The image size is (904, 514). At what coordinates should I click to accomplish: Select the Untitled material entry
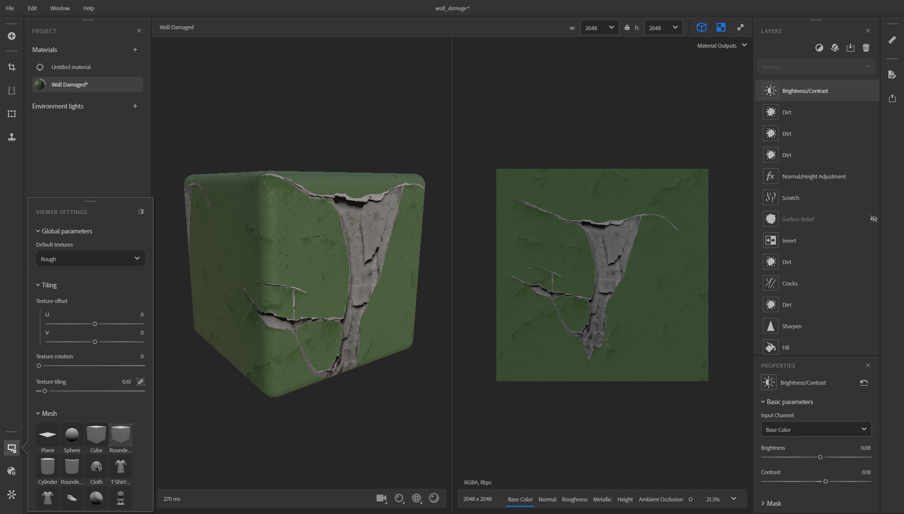click(71, 67)
